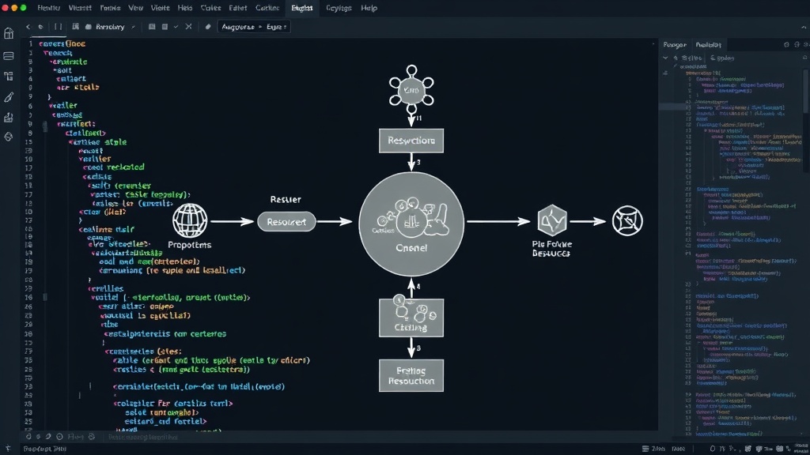Click the large central circle node
The width and height of the screenshot is (810, 455).
pyautogui.click(x=411, y=224)
